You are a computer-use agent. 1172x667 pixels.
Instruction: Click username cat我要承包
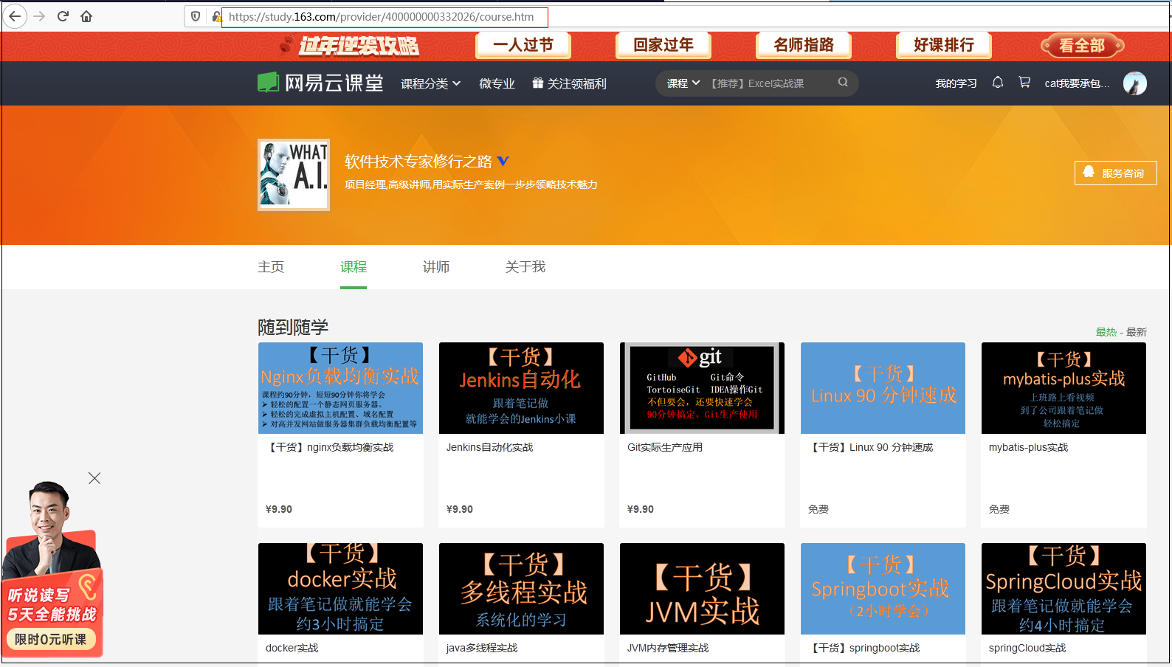(1077, 83)
